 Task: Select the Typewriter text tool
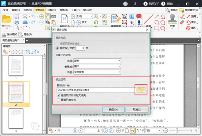(x=132, y=17)
